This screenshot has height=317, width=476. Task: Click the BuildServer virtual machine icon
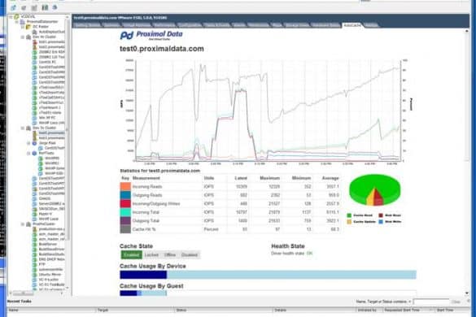(34, 244)
